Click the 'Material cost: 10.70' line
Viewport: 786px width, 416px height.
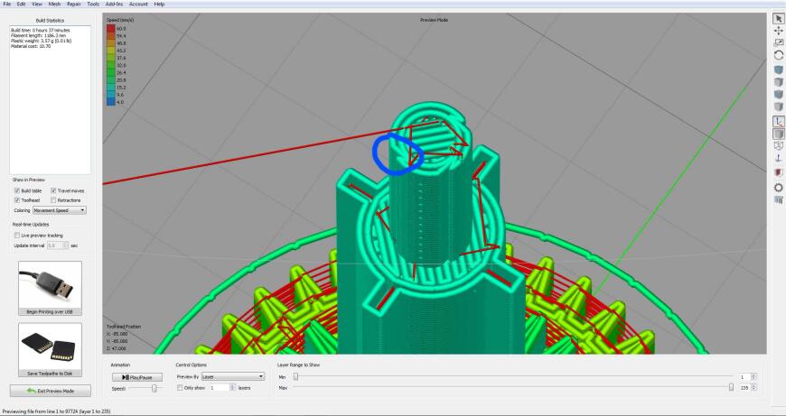pos(31,46)
